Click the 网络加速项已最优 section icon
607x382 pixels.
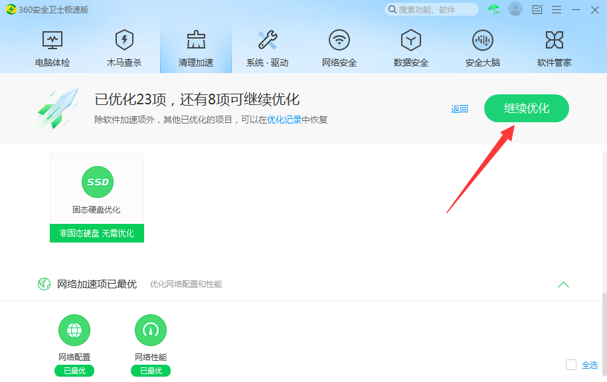44,284
